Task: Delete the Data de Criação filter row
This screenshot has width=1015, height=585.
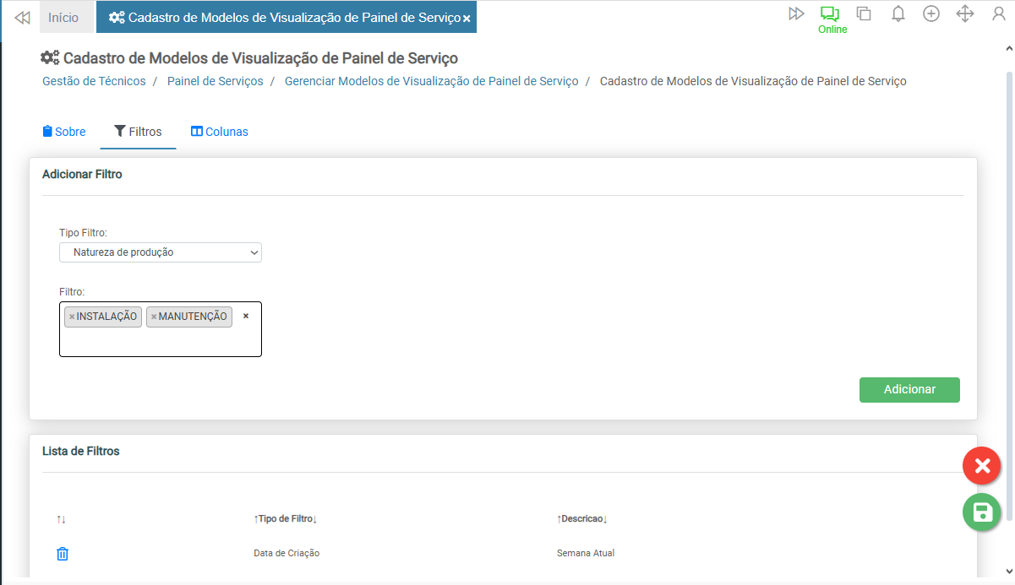Action: (63, 554)
